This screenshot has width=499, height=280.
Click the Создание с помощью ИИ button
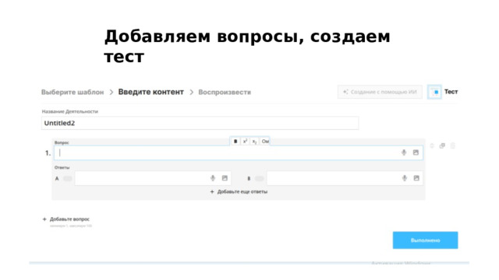pyautogui.click(x=380, y=92)
